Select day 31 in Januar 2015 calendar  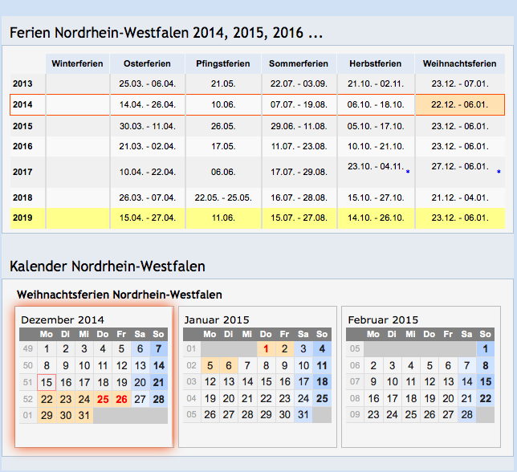pos(303,414)
